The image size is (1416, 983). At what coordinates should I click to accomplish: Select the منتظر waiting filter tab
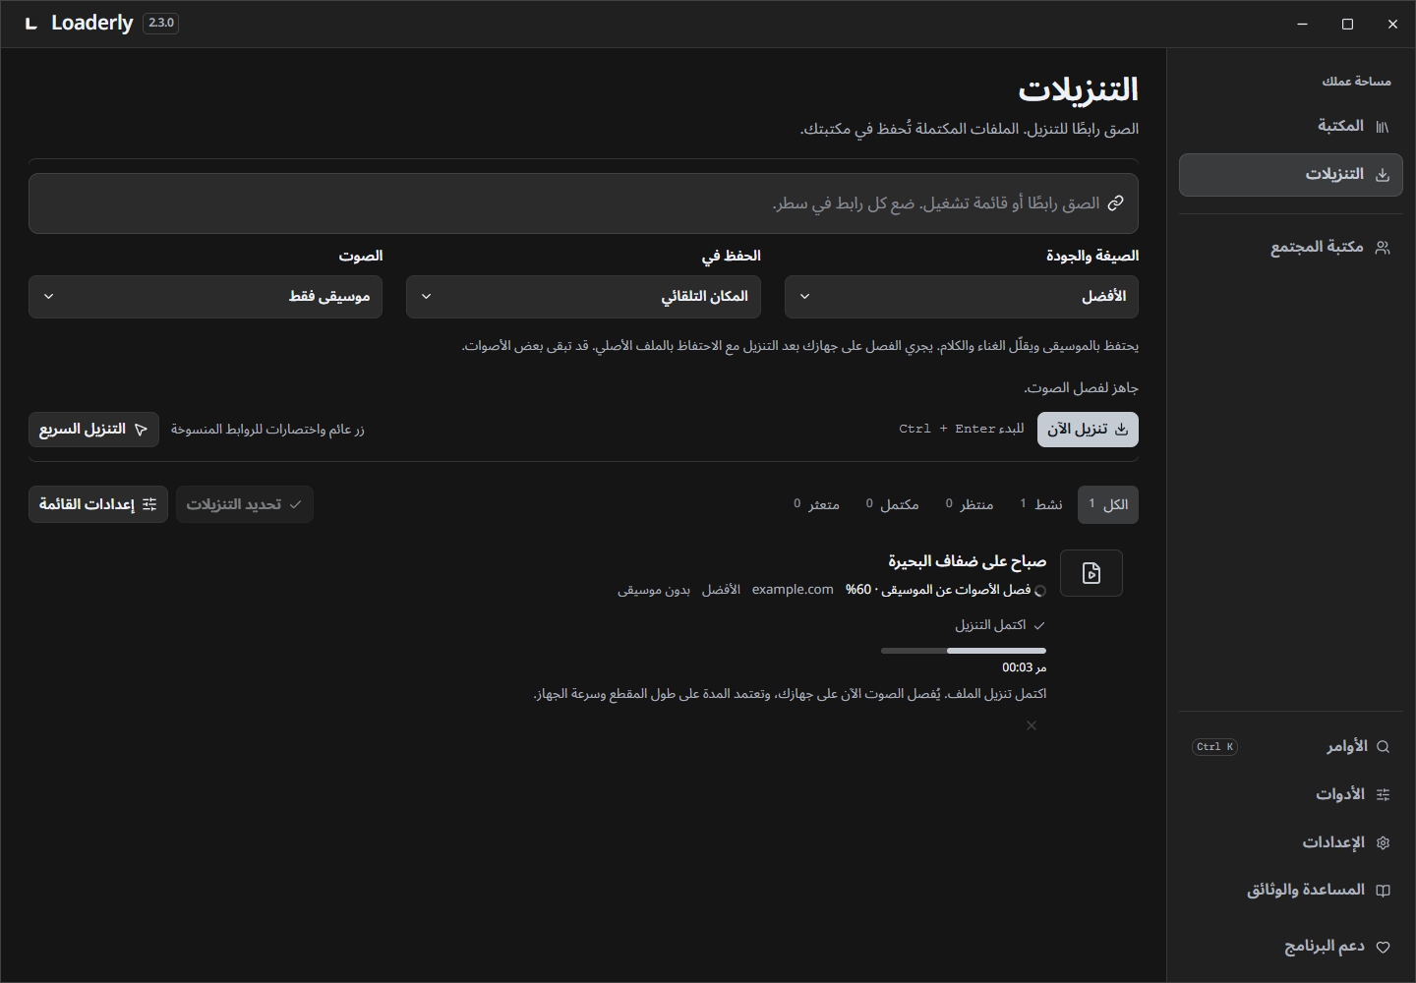click(970, 504)
